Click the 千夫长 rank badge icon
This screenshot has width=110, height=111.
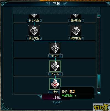55,48
